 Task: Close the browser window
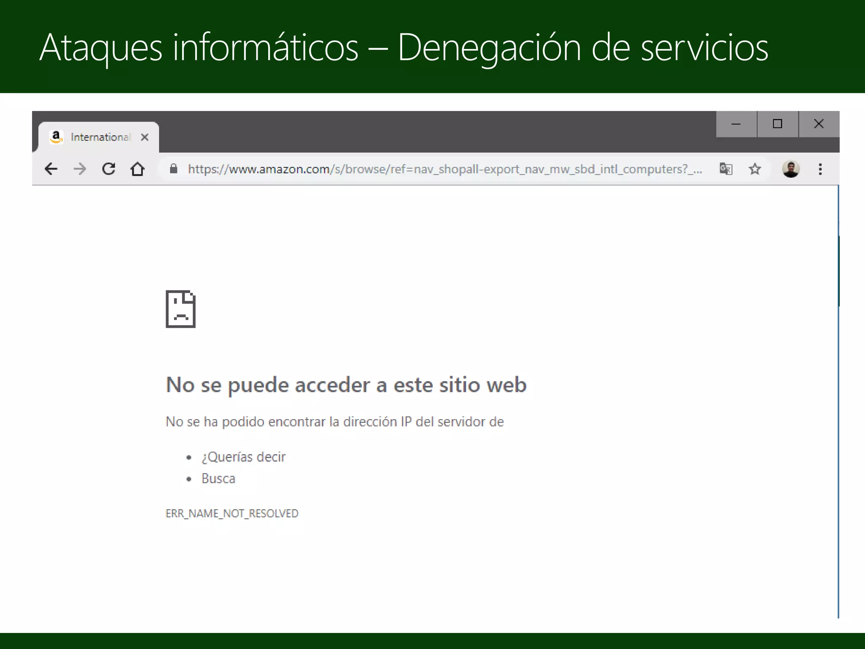819,124
